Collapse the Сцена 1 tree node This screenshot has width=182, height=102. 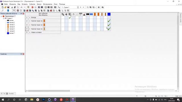coord(4,18)
